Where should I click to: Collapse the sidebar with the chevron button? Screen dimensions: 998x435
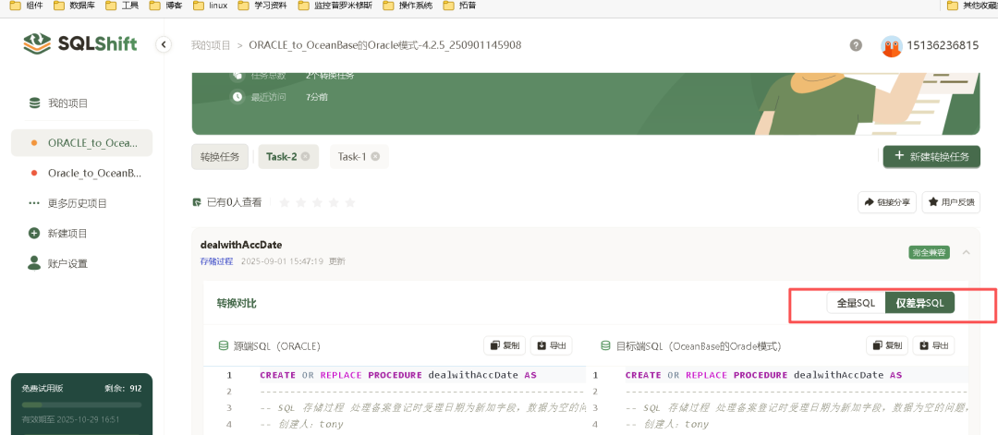click(x=164, y=44)
